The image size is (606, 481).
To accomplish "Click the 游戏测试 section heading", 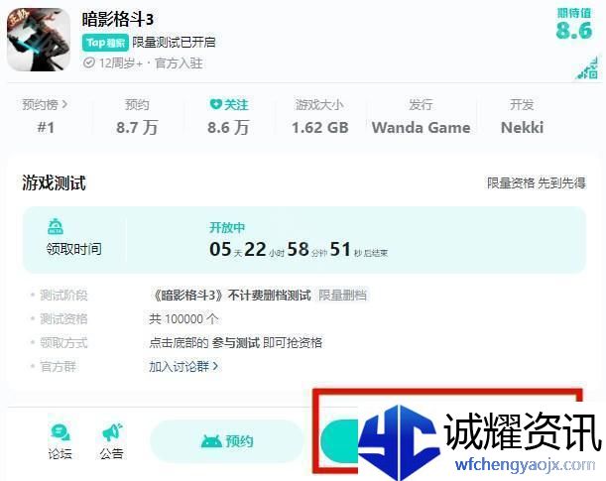I will tap(54, 182).
